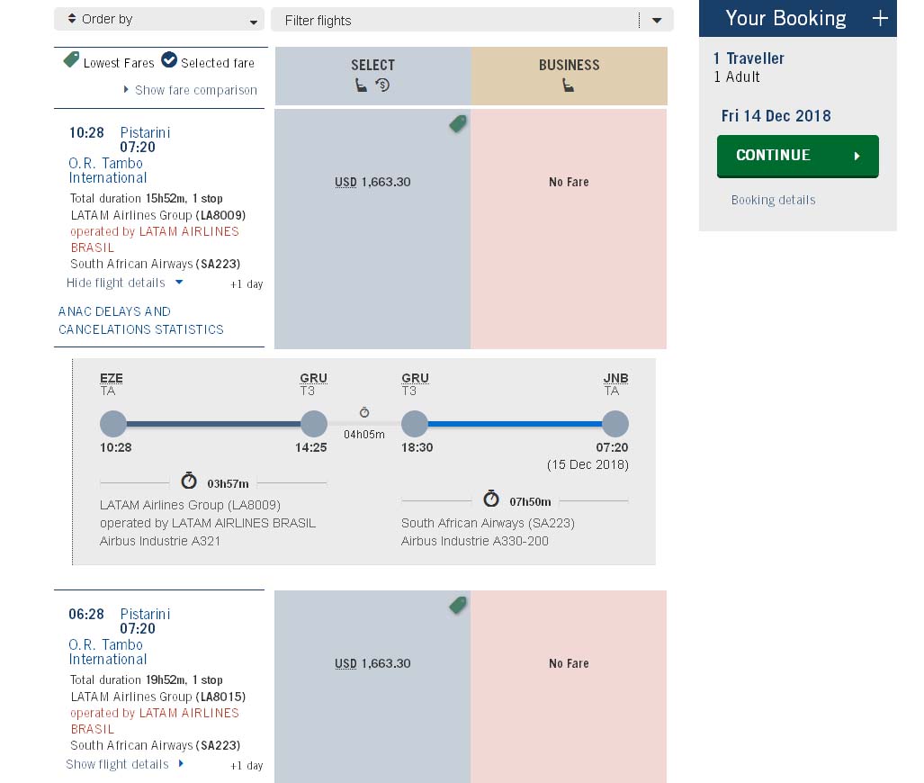Click the Filter flights field
924x783 pixels.
(471, 21)
